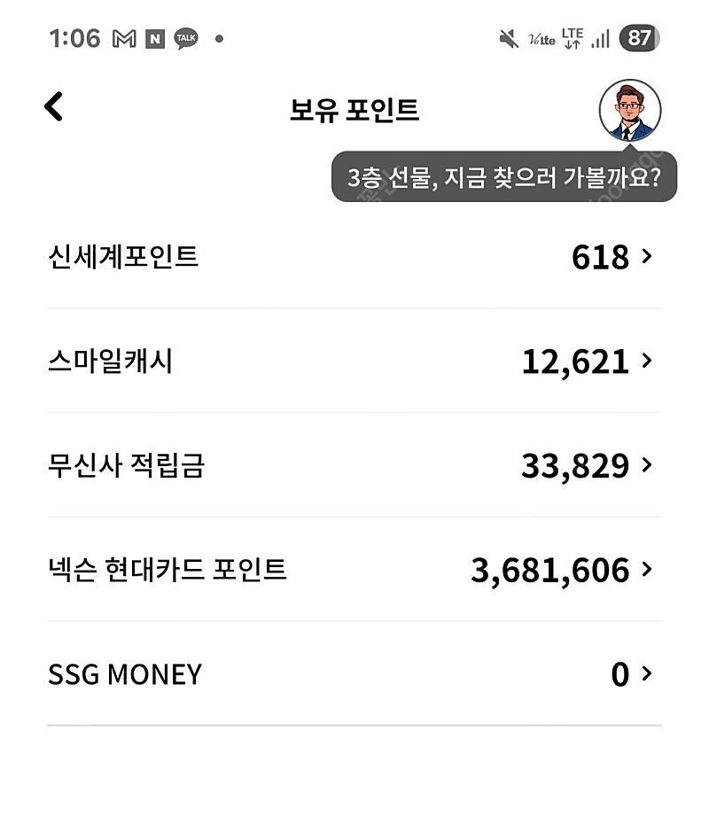
Task: Expand the 신세계포인트 chevron
Action: pos(646,257)
